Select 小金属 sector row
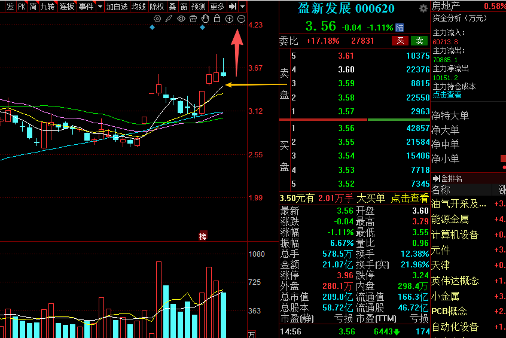The width and height of the screenshot is (506, 338). tap(446, 296)
